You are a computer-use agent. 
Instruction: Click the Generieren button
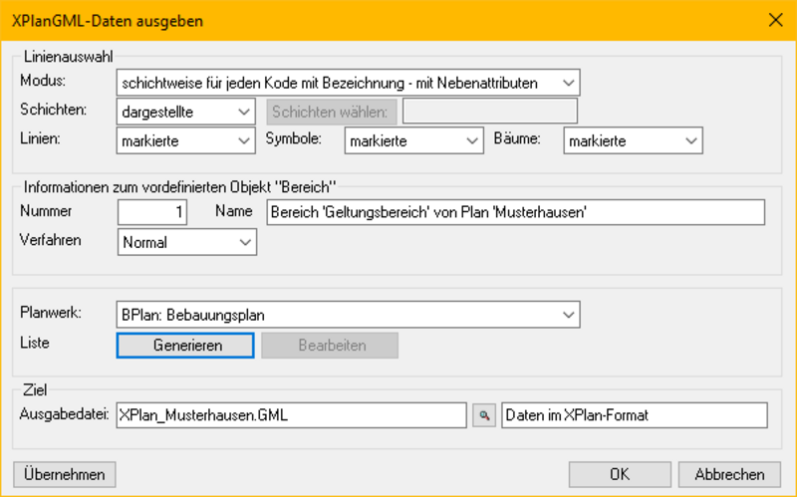(185, 346)
